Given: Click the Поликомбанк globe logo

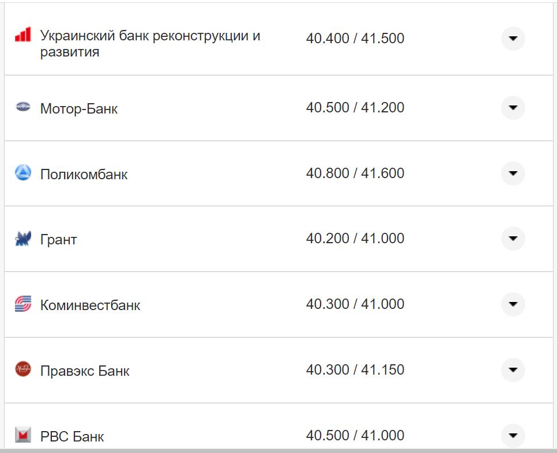Looking at the screenshot, I should [x=22, y=173].
